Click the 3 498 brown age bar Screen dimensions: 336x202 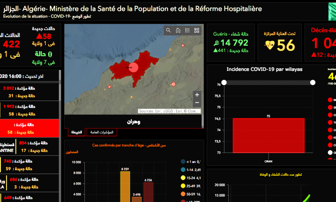pyautogui.click(x=137, y=199)
